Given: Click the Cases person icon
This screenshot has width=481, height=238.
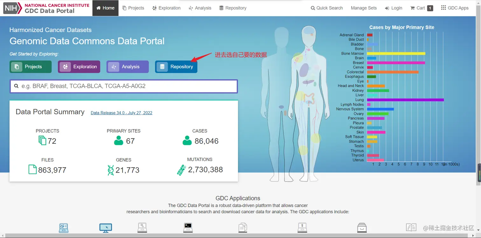Looking at the screenshot, I should (187, 141).
